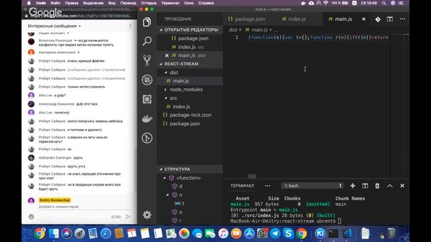Viewport: 431px width, 242px height.
Task: Select the bash terminal dropdown
Action: [312, 186]
